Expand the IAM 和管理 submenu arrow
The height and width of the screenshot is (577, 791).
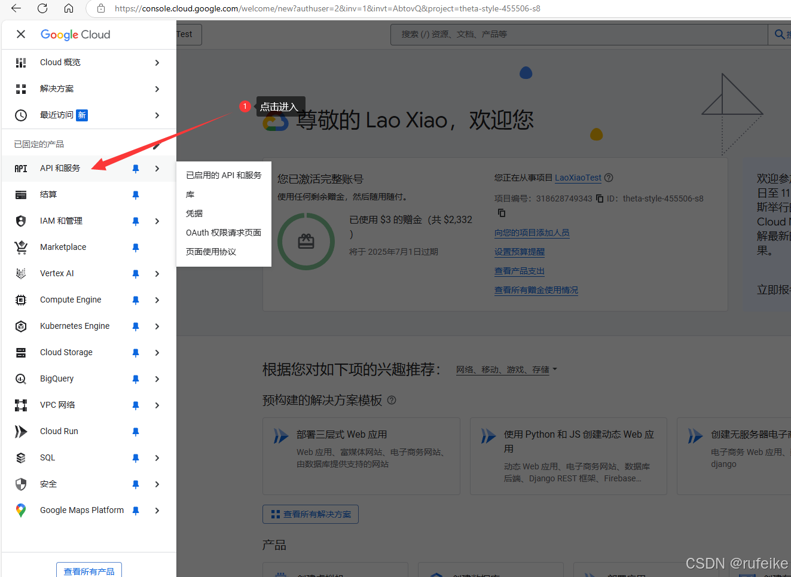(157, 221)
